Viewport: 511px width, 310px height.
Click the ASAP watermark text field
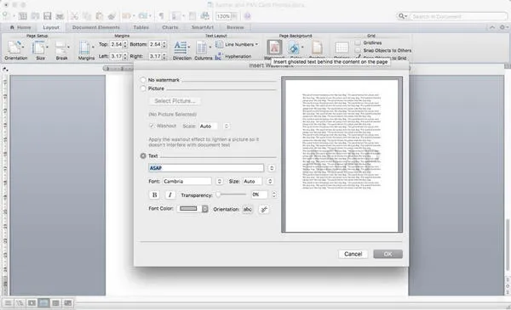click(x=206, y=168)
